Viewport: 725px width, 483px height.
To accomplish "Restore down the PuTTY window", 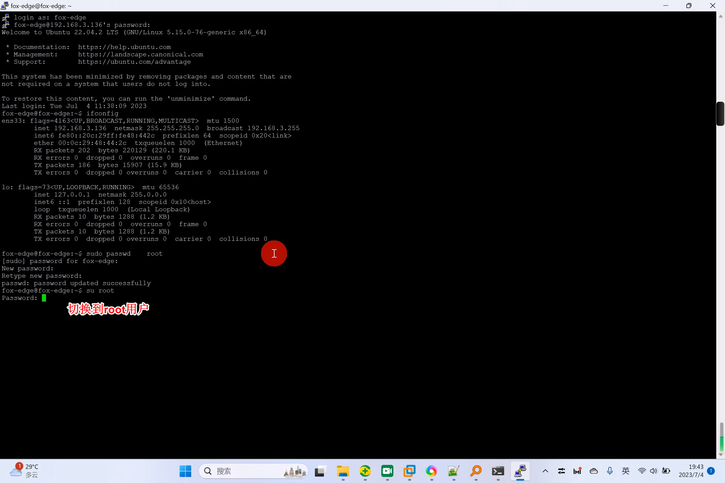I will (x=689, y=6).
